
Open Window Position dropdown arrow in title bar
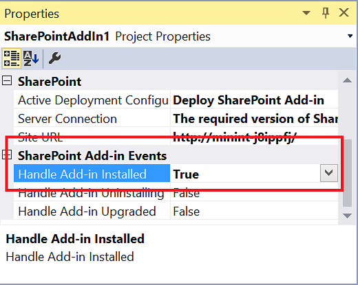[306, 12]
